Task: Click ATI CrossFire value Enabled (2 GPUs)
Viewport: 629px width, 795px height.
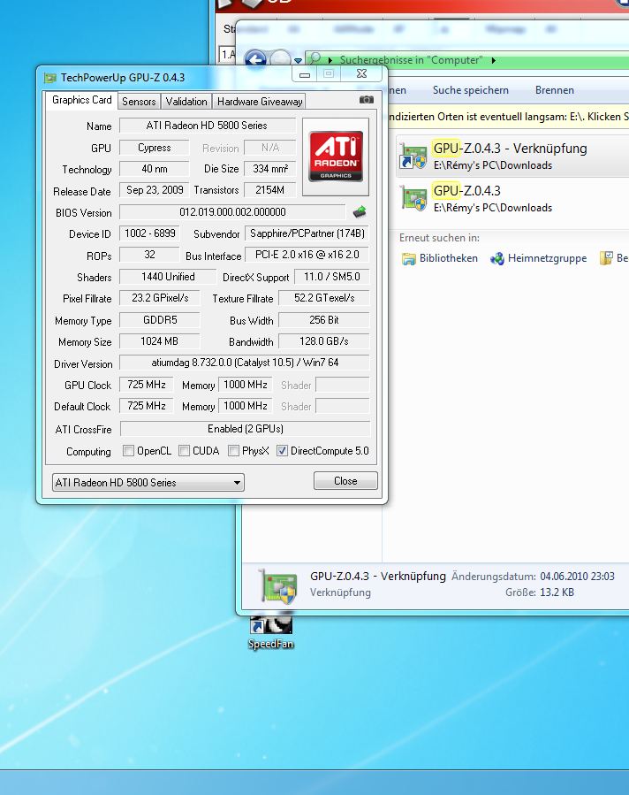Action: pyautogui.click(x=245, y=429)
